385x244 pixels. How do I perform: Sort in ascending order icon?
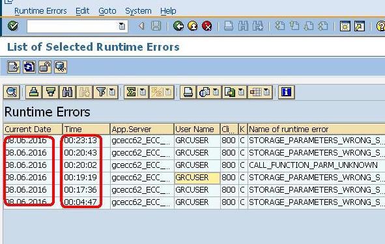(34, 92)
